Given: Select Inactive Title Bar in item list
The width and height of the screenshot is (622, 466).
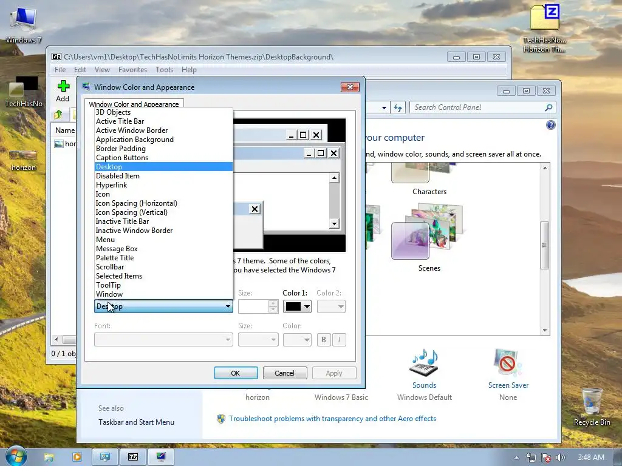Looking at the screenshot, I should (x=163, y=221).
